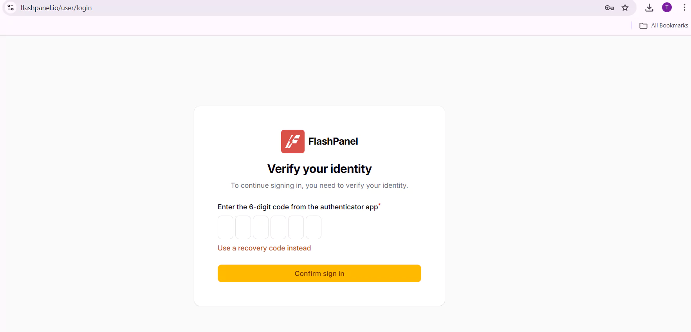Screen dimensions: 691x332
Task: Click the fourth code digit box
Action: point(278,227)
